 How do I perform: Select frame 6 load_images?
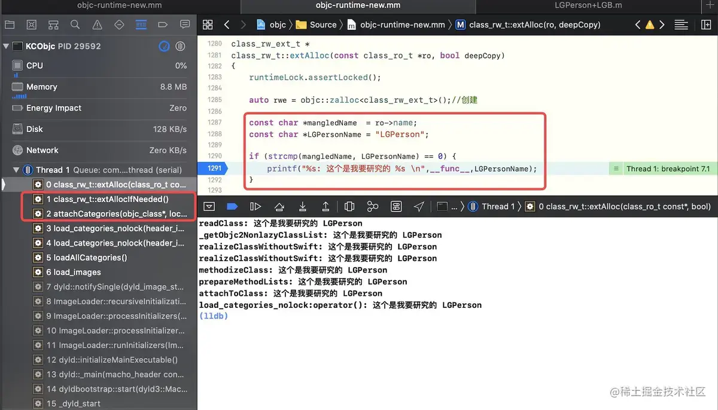99,272
